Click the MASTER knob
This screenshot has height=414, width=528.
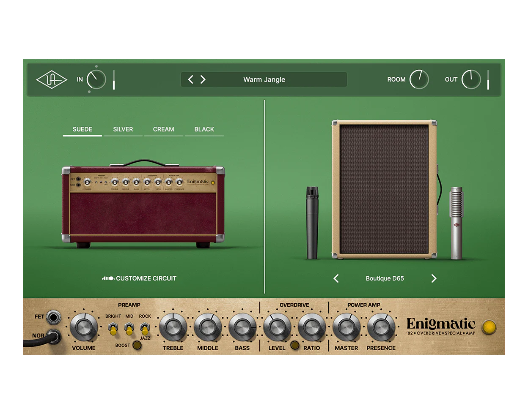tap(346, 327)
